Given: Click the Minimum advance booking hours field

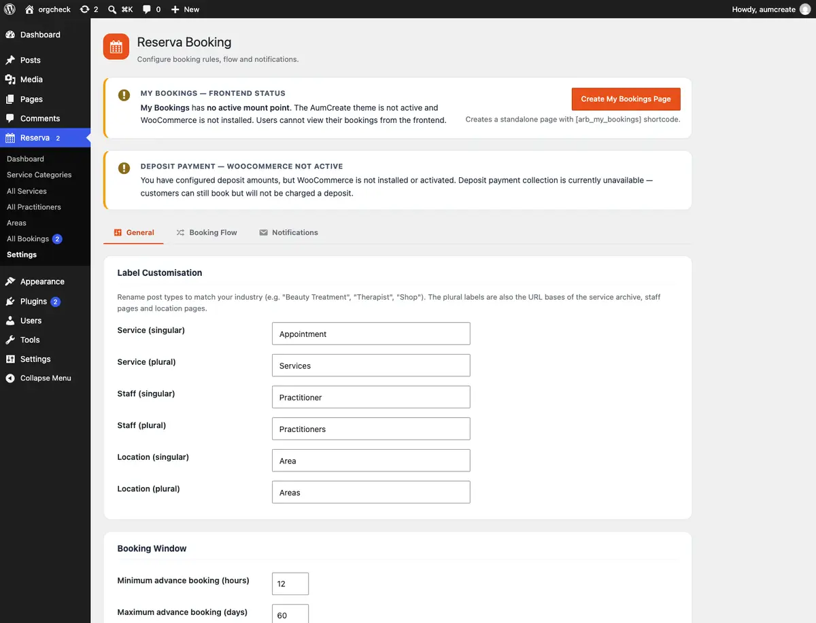Looking at the screenshot, I should 290,584.
